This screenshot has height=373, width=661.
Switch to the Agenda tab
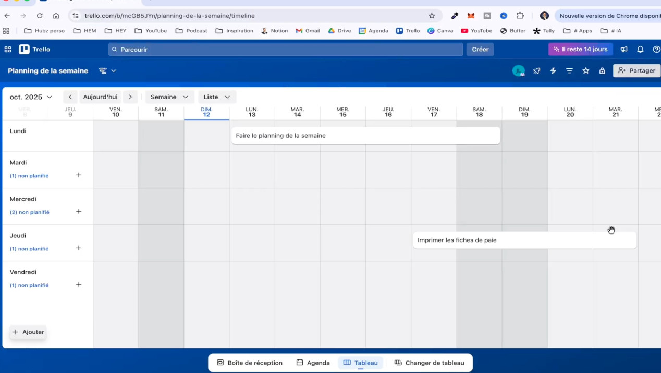[313, 363]
